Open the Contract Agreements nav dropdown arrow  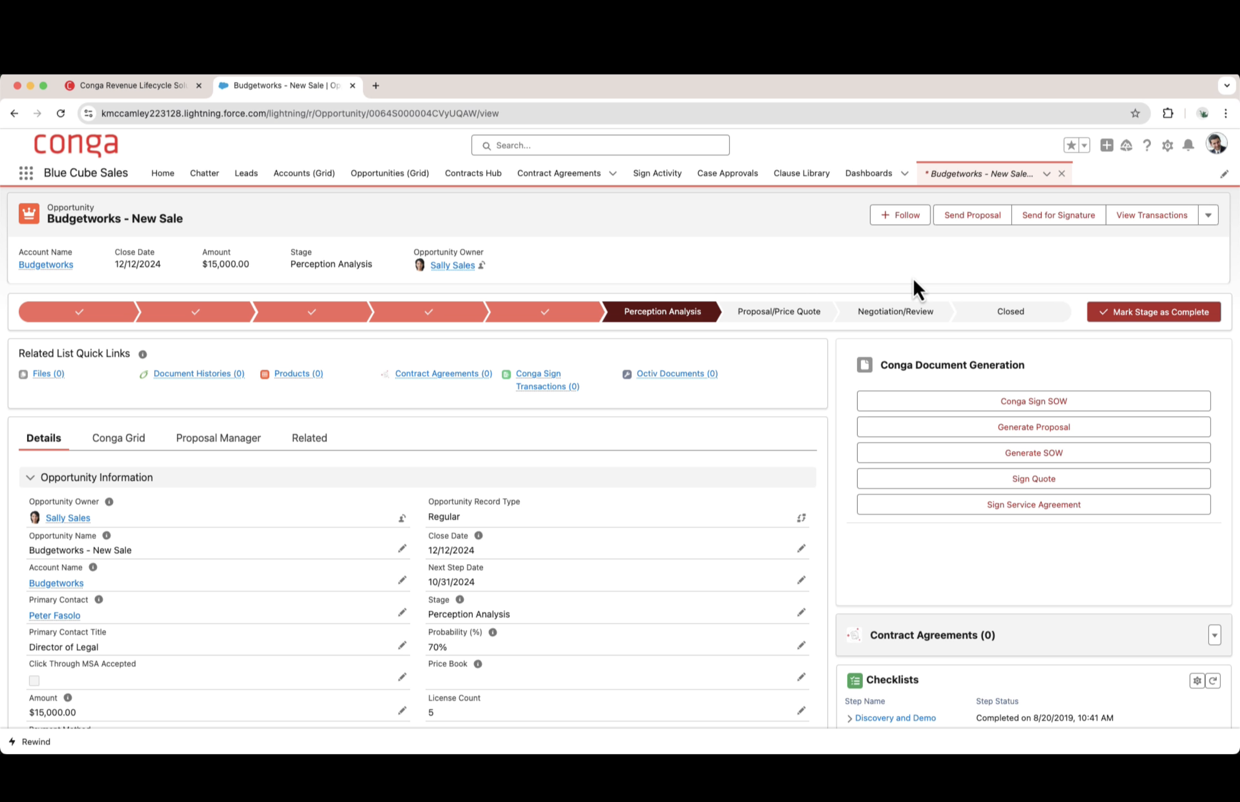(x=612, y=173)
